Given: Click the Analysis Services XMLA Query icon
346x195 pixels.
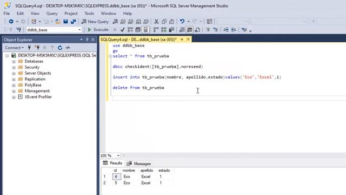Looking at the screenshot, I should tap(138, 22).
